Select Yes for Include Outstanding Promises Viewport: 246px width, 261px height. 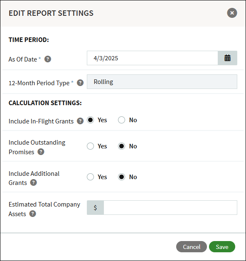tap(90, 146)
